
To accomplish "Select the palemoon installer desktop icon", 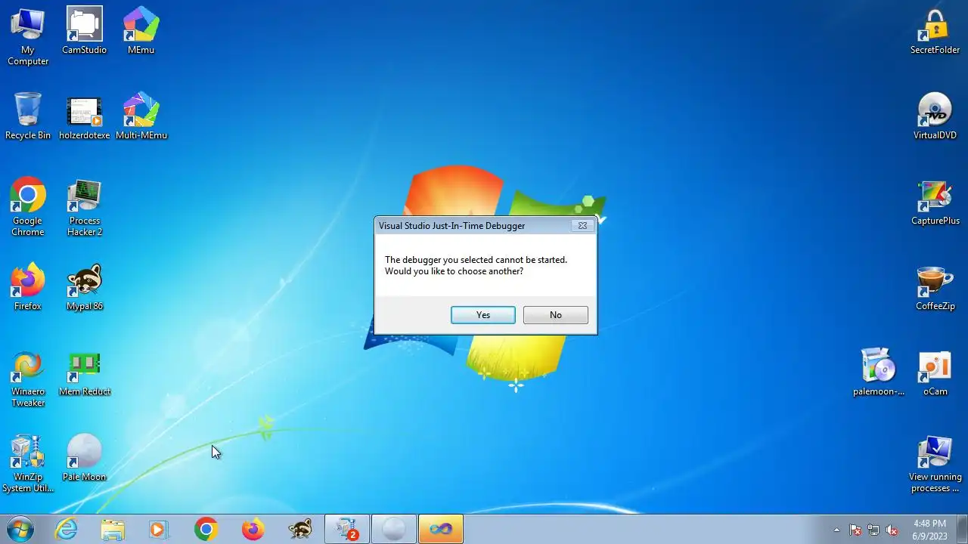I will (879, 372).
